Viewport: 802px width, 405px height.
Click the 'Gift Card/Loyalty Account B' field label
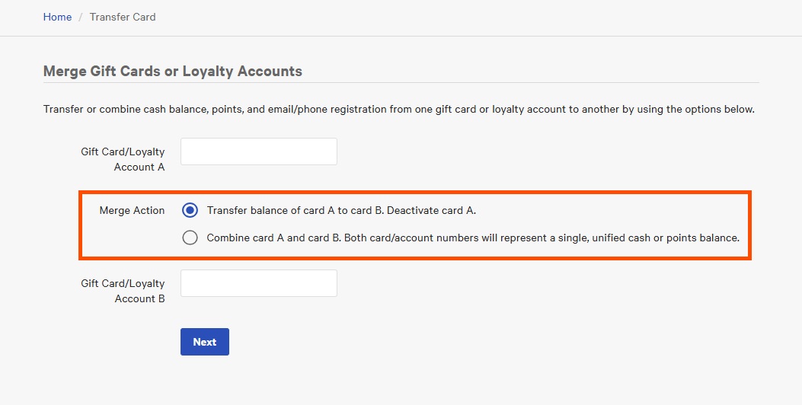[123, 291]
